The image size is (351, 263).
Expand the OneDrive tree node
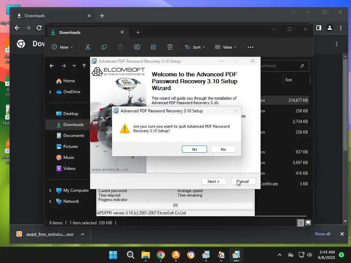point(50,92)
